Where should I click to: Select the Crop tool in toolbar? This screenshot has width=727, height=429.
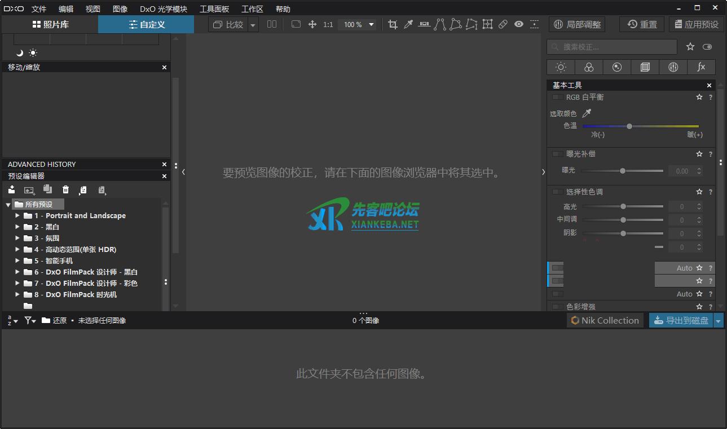[x=393, y=24]
